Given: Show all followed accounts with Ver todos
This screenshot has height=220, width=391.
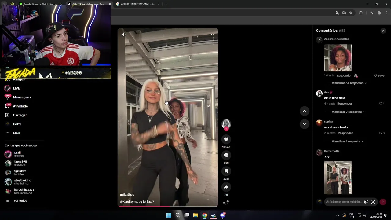Looking at the screenshot, I should [x=20, y=201].
